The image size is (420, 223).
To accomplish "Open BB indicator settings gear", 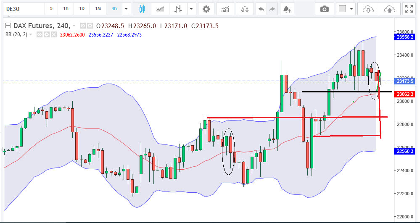I will pos(47,34).
